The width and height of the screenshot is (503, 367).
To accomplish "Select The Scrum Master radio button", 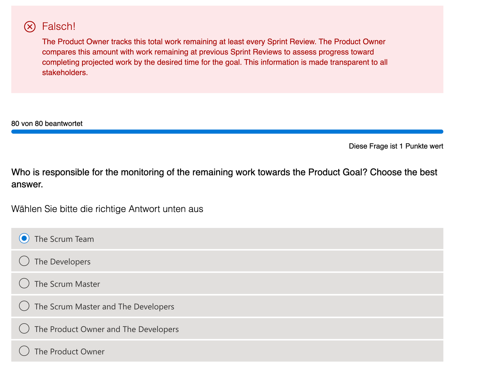I will pos(24,283).
